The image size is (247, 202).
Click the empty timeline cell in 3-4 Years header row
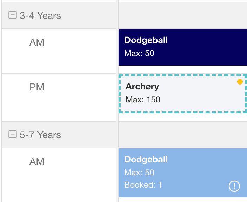(183, 15)
